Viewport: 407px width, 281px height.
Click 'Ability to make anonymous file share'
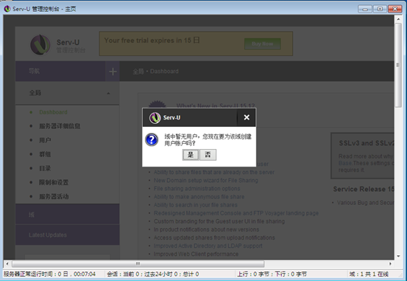pos(199,197)
